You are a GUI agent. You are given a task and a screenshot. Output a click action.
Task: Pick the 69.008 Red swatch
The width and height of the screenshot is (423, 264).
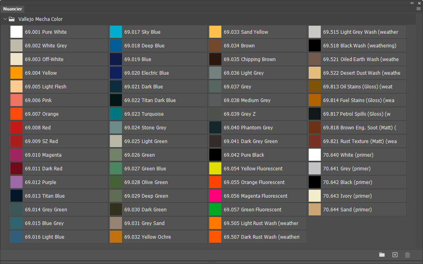click(17, 128)
